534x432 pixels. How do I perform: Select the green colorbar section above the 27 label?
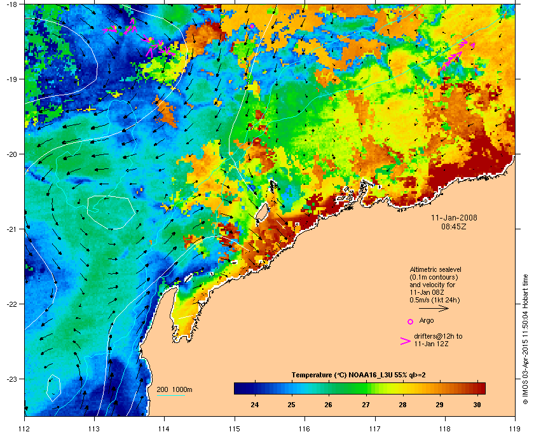click(x=366, y=388)
